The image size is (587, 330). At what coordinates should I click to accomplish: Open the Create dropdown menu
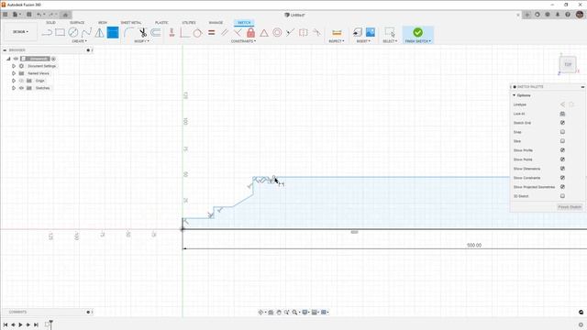[79, 41]
